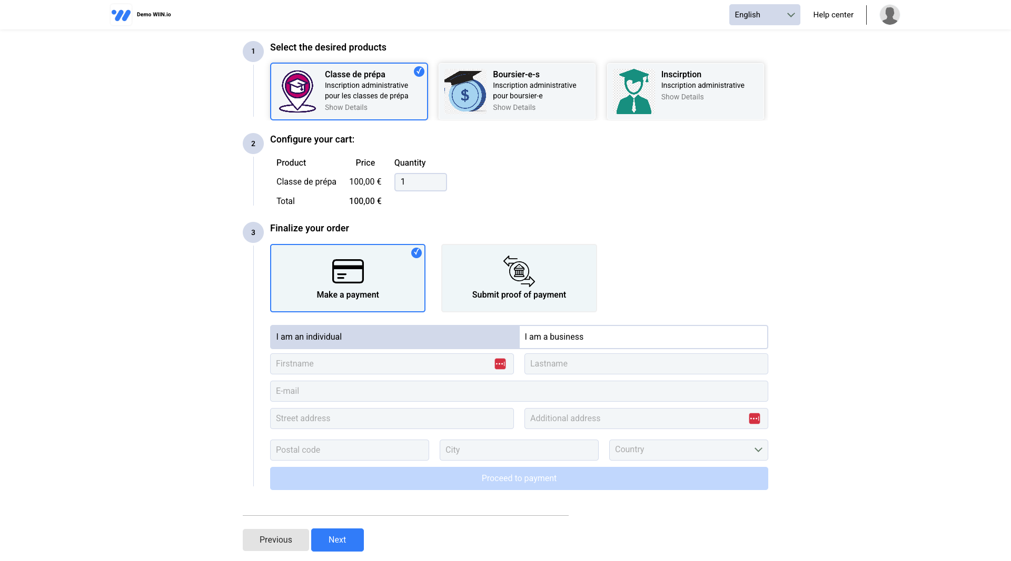The image size is (1011, 561).
Task: Focus the Lastname field
Action: [x=646, y=364]
